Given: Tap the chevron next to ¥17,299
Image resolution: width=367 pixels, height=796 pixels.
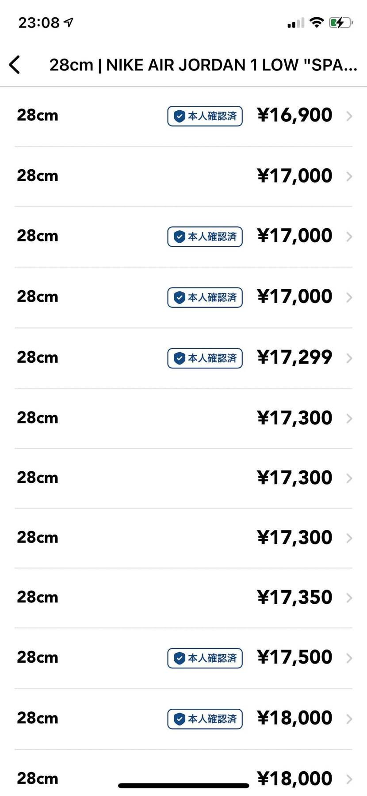Looking at the screenshot, I should tap(349, 358).
